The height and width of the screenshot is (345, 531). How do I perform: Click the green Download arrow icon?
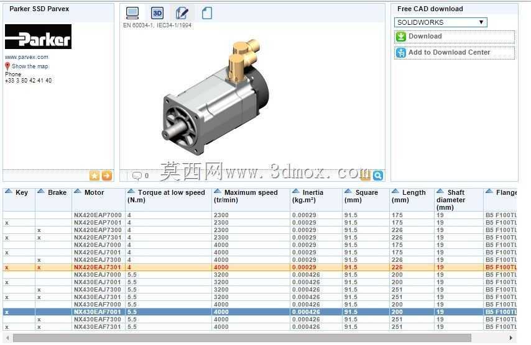(401, 37)
